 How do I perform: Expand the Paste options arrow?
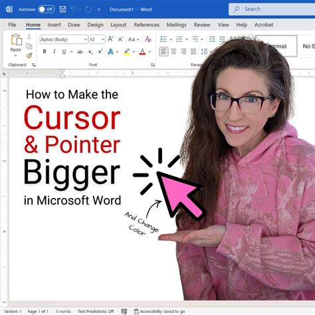[x=15, y=56]
